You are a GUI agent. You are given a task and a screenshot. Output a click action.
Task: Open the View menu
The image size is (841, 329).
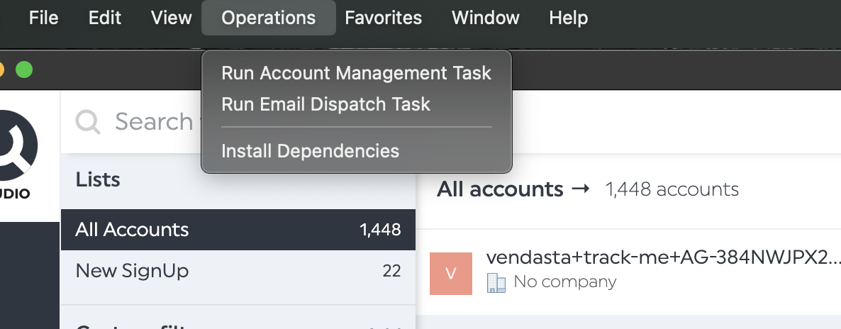point(171,18)
